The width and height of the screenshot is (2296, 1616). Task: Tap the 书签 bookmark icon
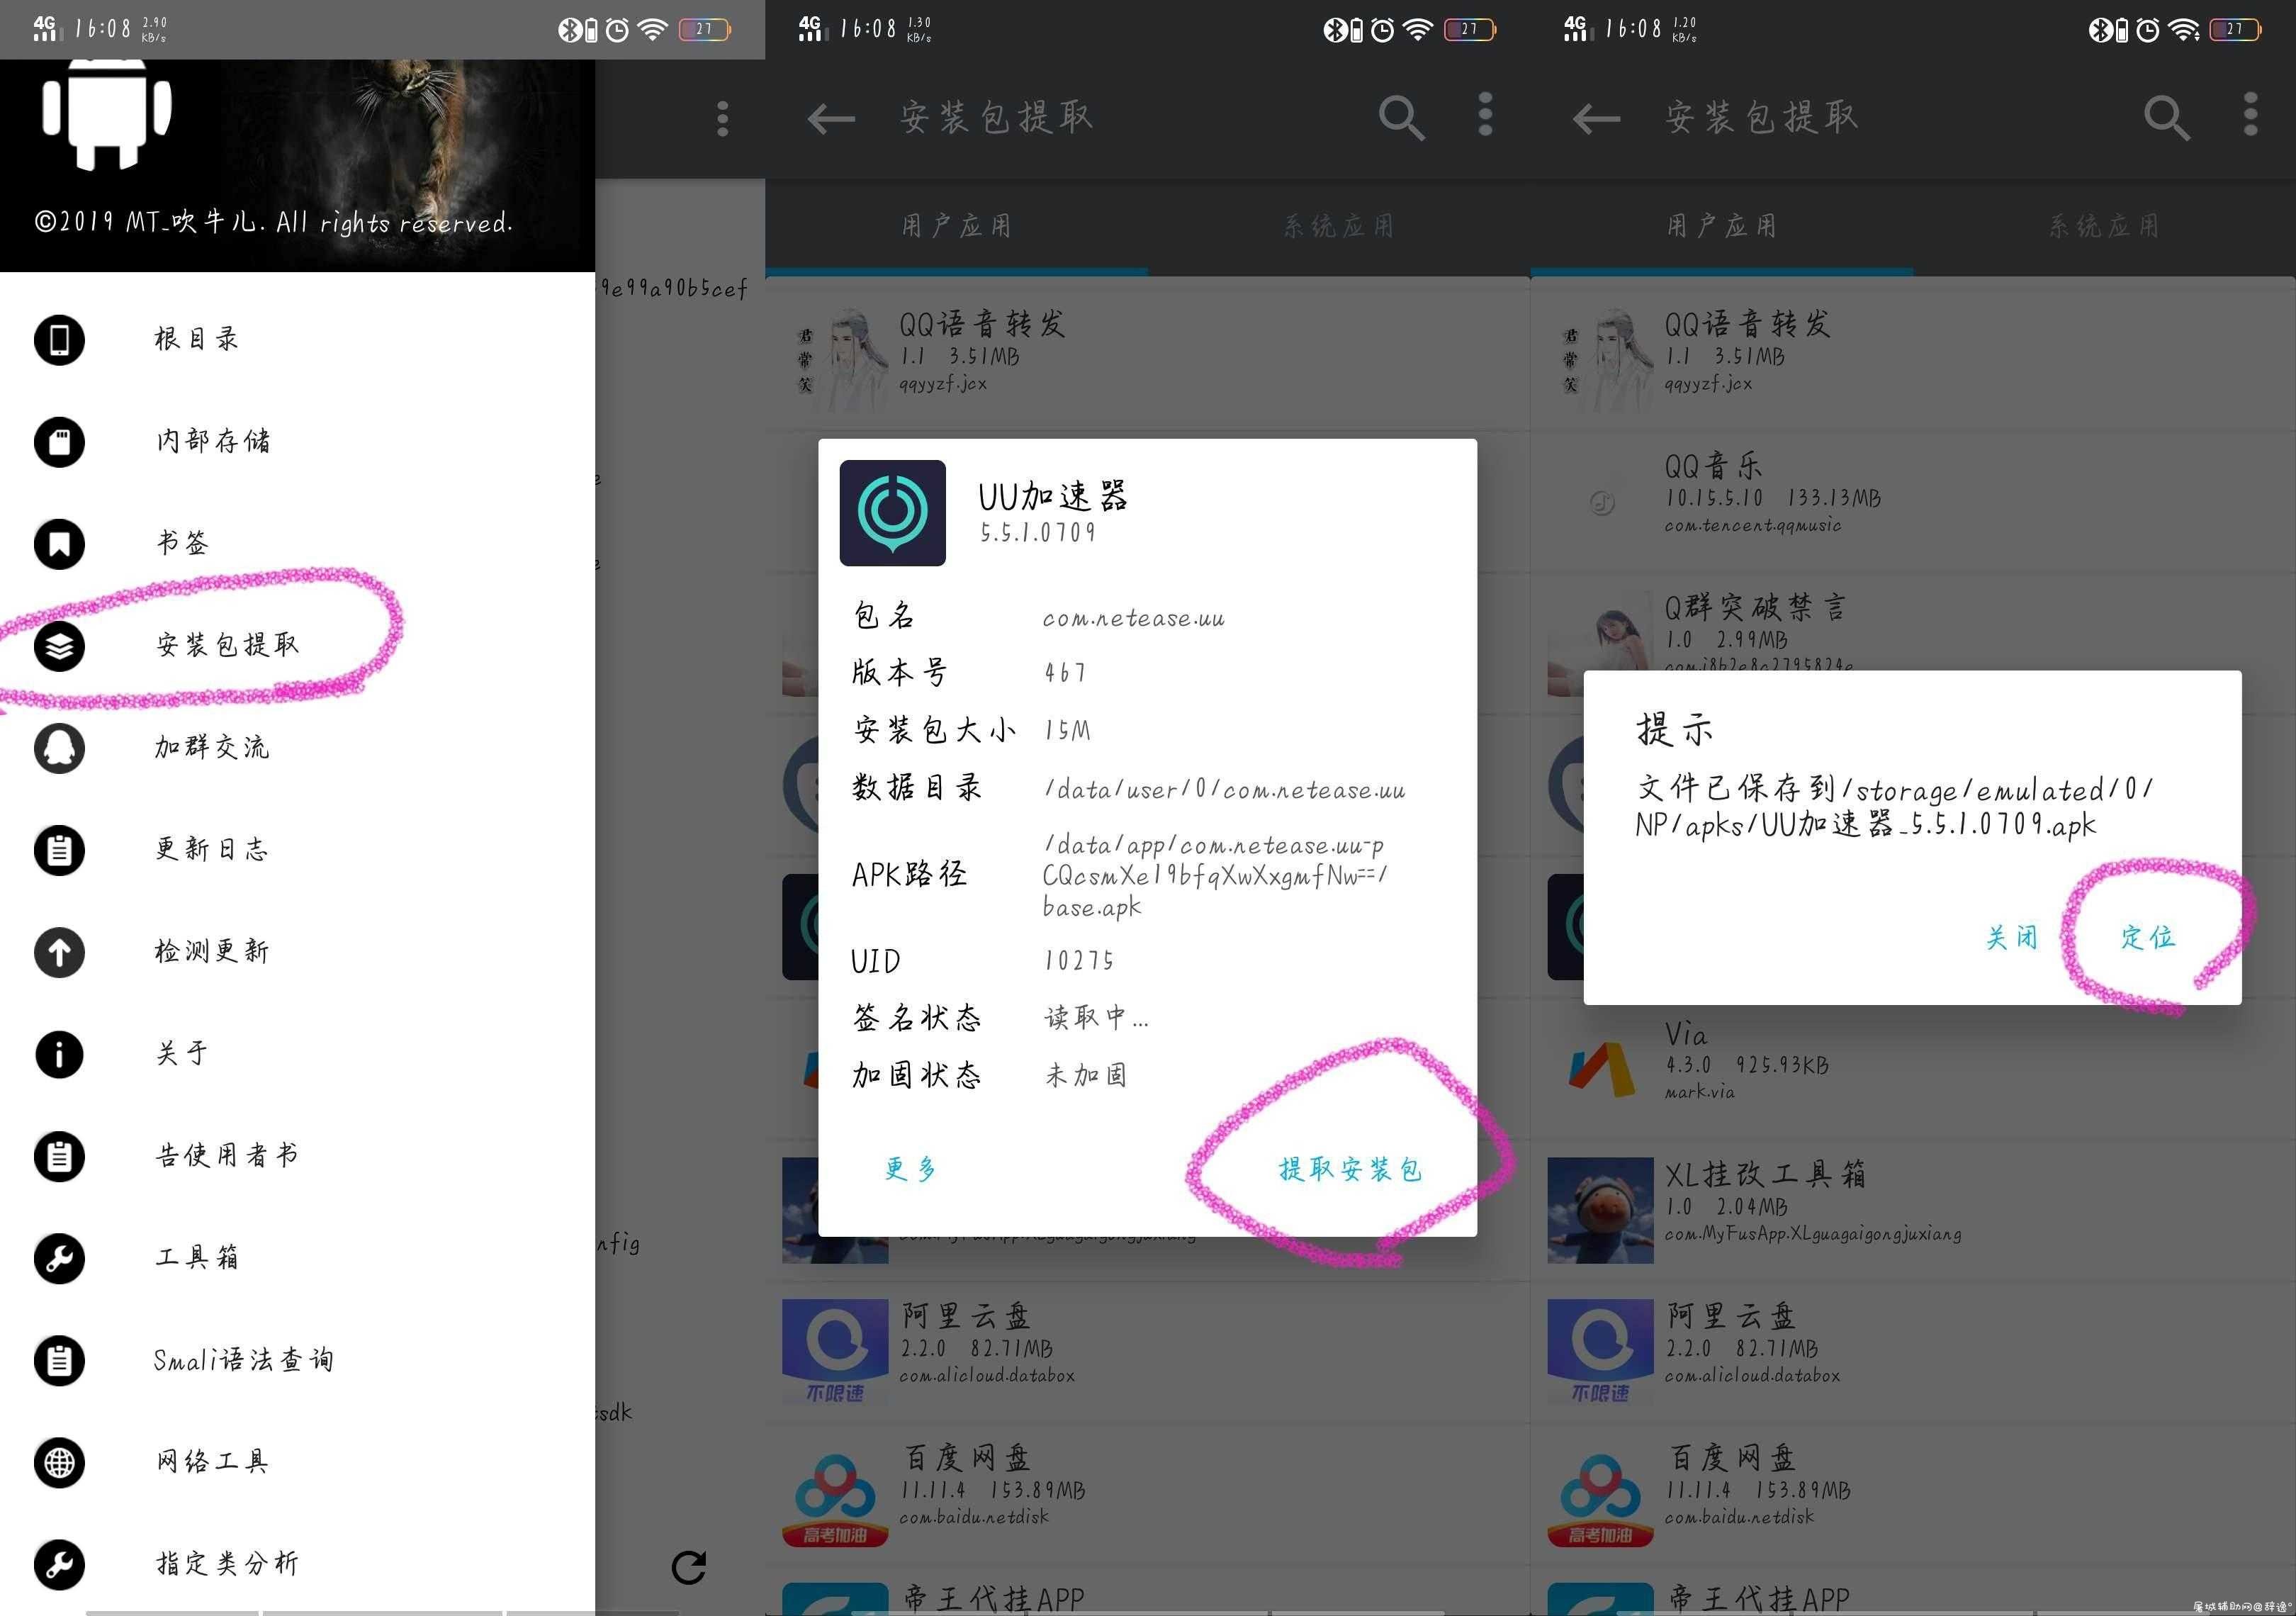point(59,544)
